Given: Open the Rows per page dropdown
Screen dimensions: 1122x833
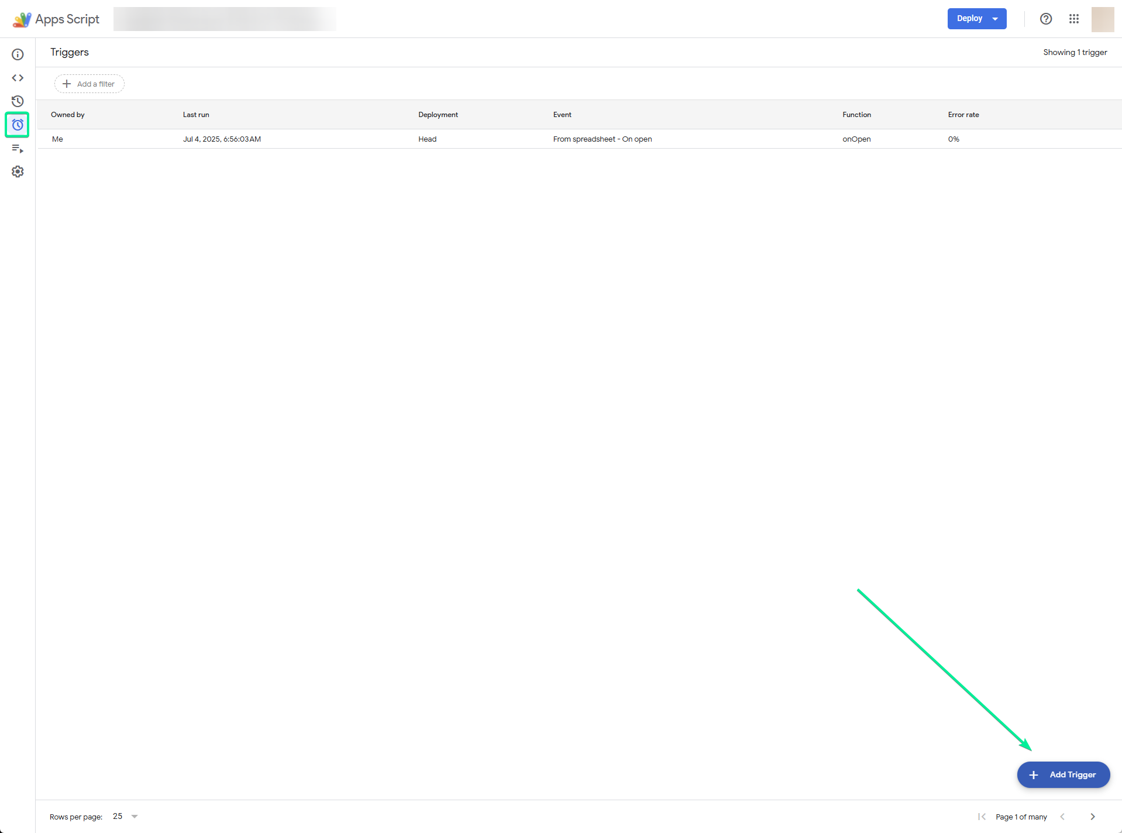Looking at the screenshot, I should coord(126,816).
